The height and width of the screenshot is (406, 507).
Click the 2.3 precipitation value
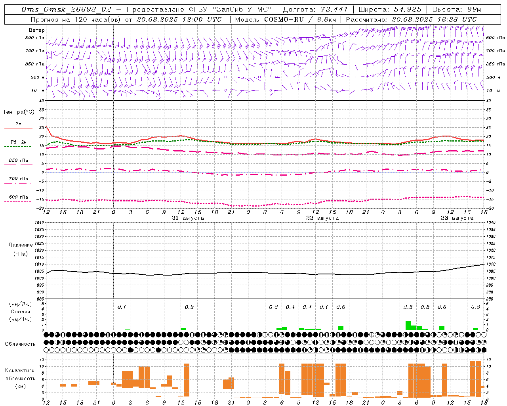pyautogui.click(x=408, y=307)
